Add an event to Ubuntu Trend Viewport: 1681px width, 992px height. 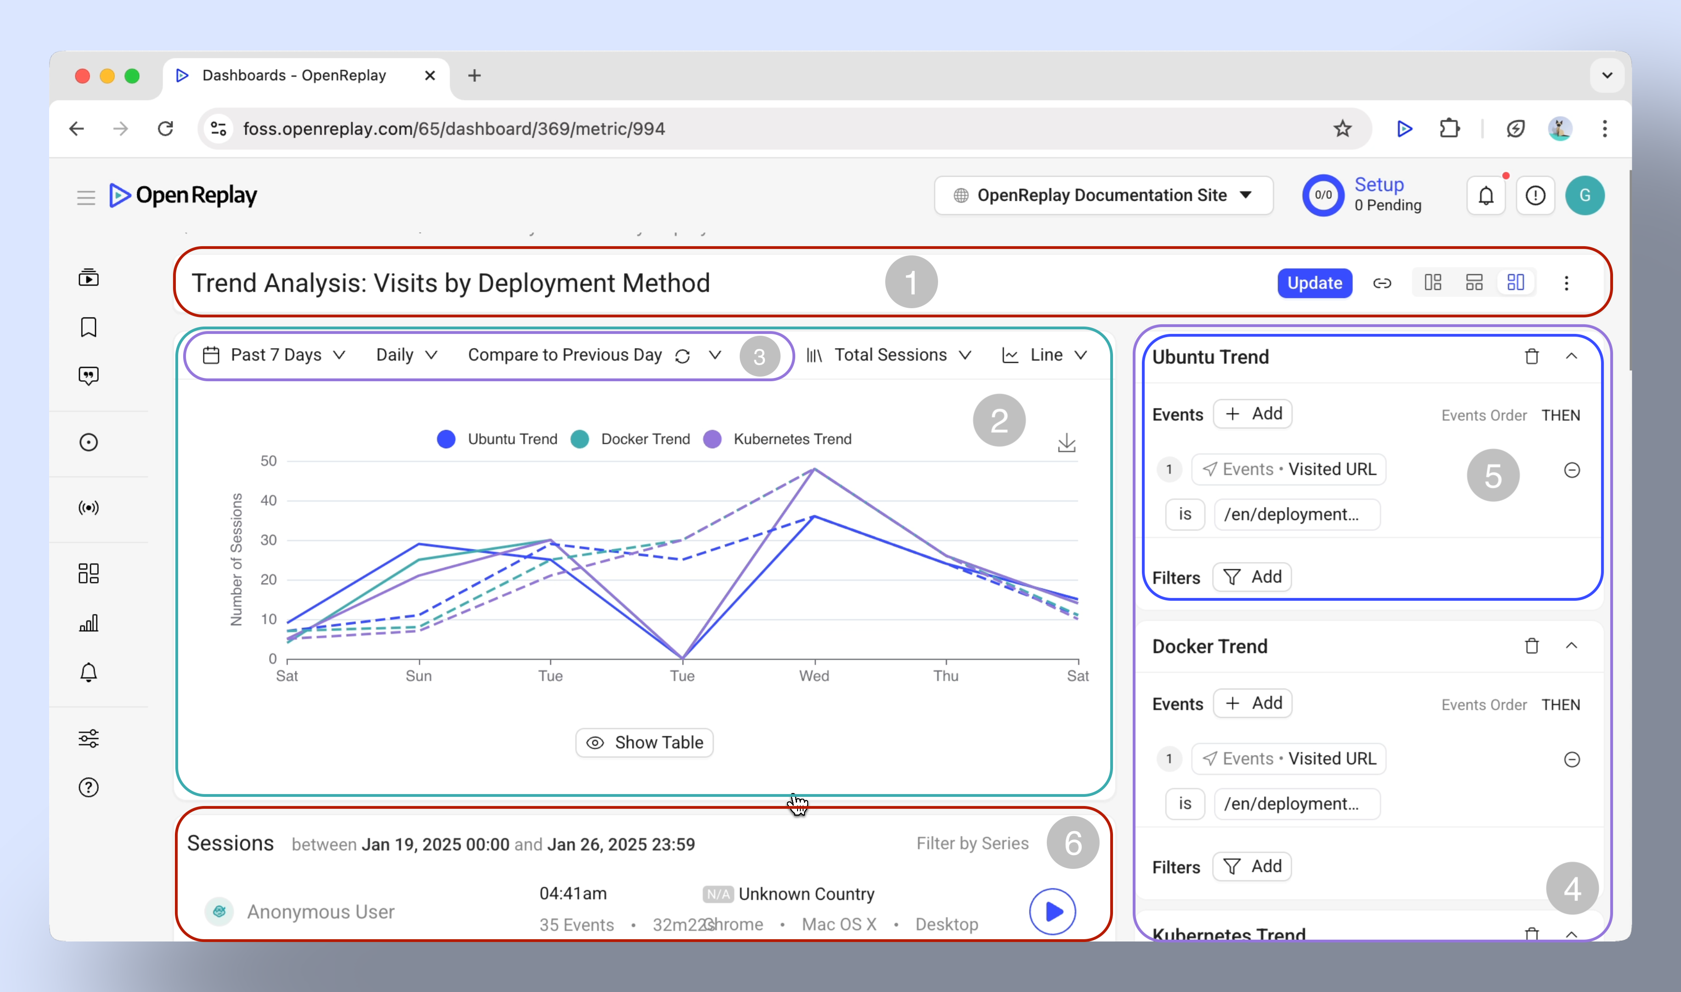pyautogui.click(x=1253, y=413)
